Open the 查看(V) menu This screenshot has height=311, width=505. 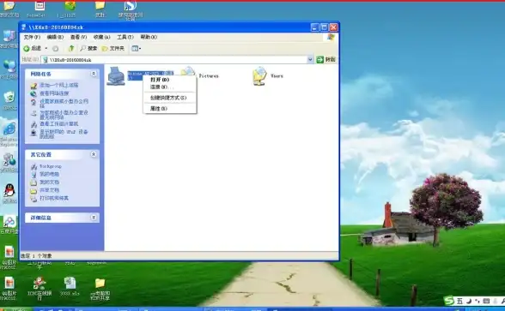pos(79,38)
